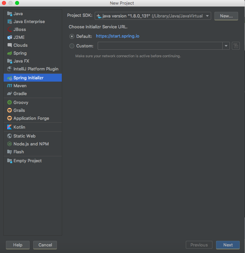Click the JBoss project icon

pyautogui.click(x=10, y=30)
